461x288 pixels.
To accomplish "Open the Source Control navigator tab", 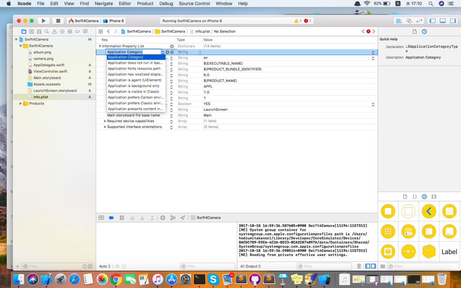I will click(x=32, y=31).
